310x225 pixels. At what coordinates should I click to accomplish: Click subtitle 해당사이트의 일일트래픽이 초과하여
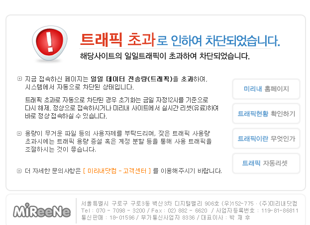pyautogui.click(x=138, y=56)
